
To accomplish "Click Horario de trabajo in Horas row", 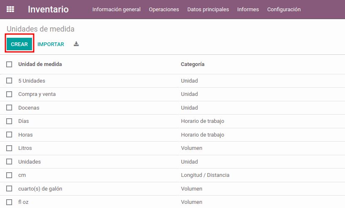I will coord(203,135).
